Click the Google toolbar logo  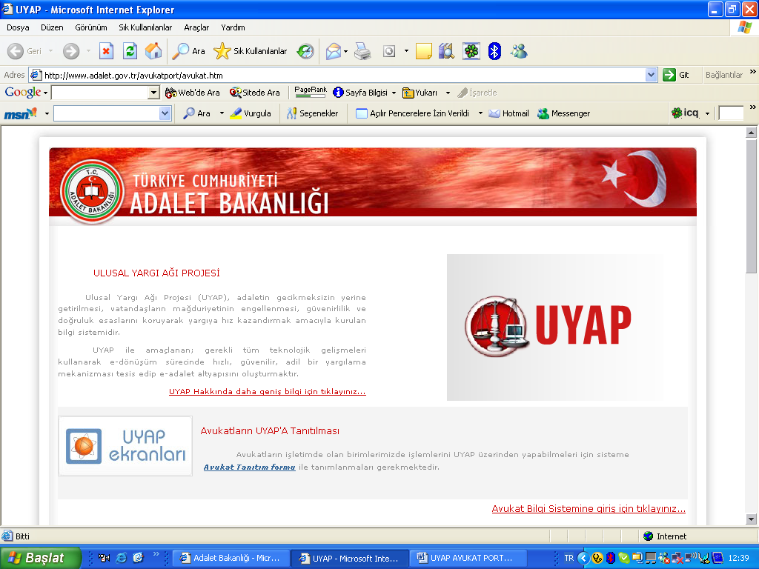point(23,92)
